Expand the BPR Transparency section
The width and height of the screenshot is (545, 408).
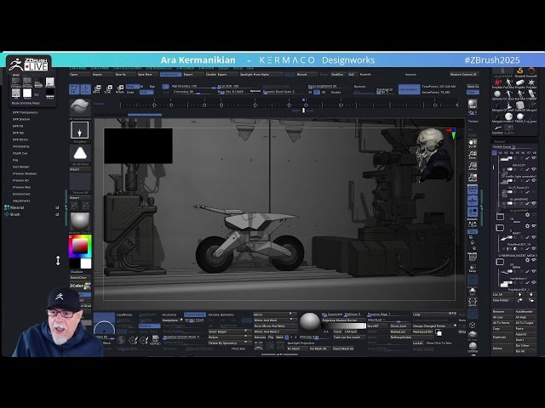coord(25,112)
